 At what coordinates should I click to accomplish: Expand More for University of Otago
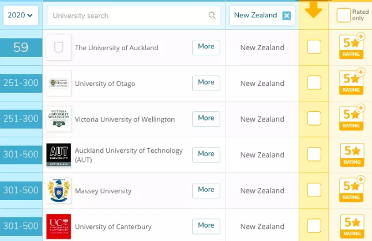206,82
